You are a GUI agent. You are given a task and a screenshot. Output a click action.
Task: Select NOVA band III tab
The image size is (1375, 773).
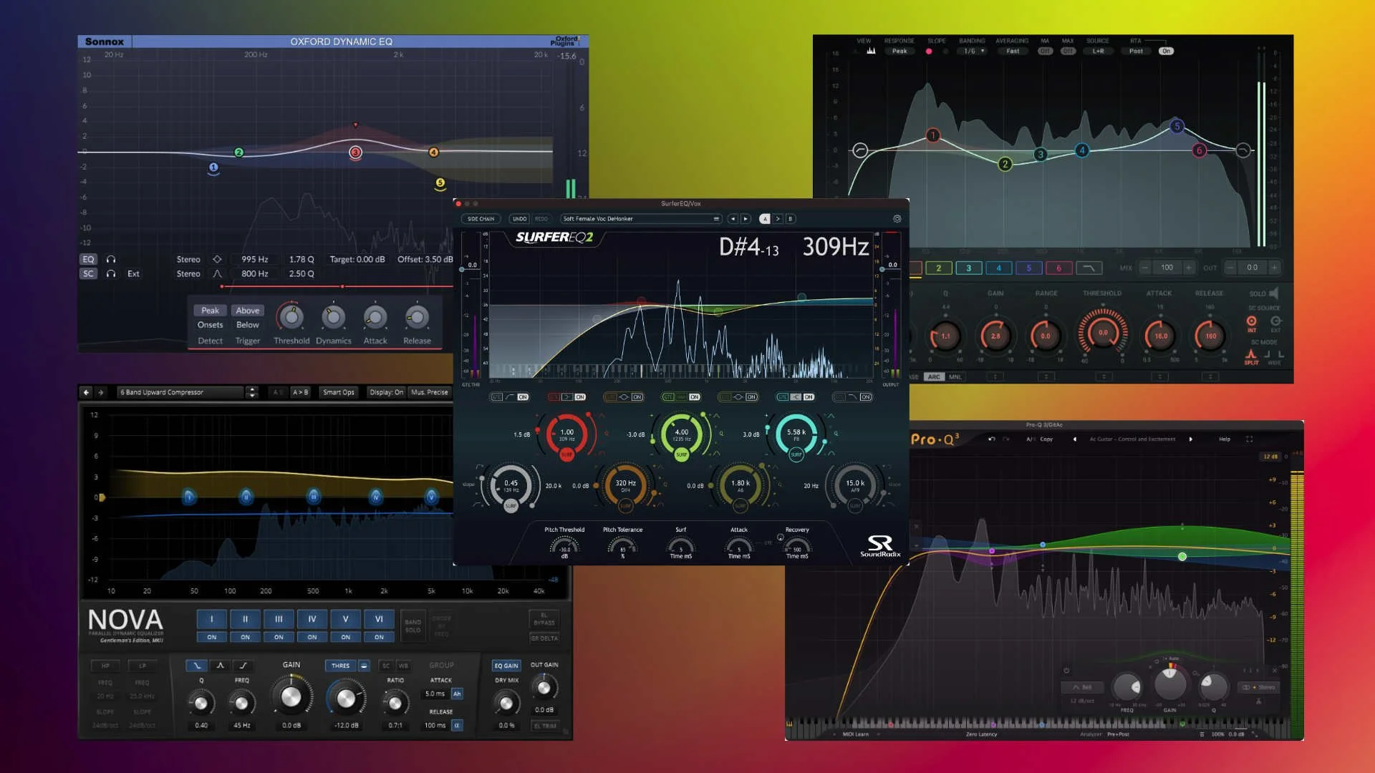click(x=279, y=619)
